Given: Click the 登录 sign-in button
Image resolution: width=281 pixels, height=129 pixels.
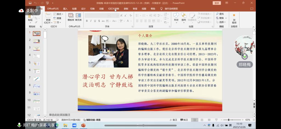Looking at the screenshot, I should coord(217,3).
